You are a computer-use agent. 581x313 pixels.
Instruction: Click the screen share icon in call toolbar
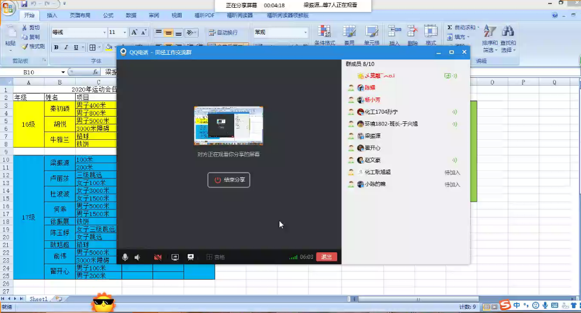coord(175,257)
